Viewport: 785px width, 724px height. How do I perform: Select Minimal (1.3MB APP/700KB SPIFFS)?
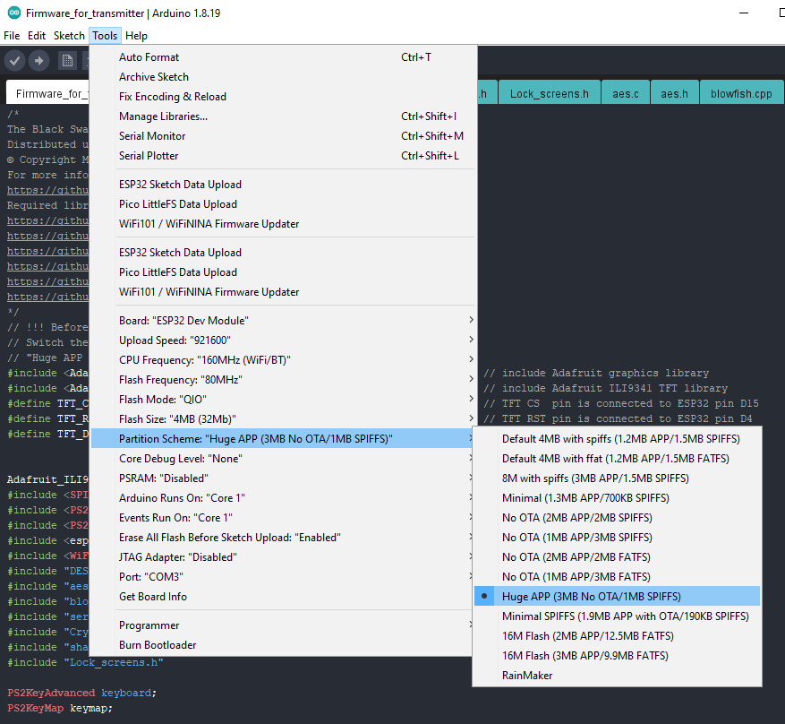tap(617, 498)
